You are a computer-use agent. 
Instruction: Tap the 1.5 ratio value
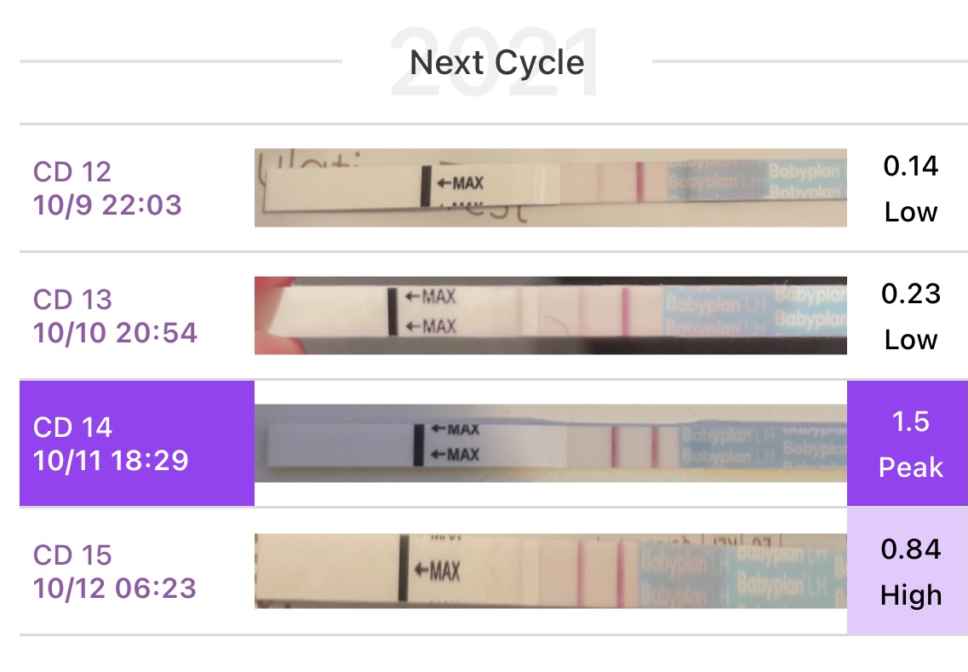910,422
